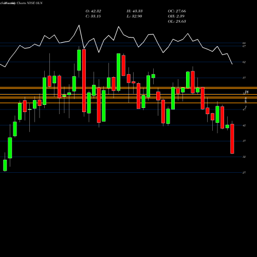Click the 'Charts NYSE OLN' chart title
This screenshot has height=257, width=257.
click(30, 3)
